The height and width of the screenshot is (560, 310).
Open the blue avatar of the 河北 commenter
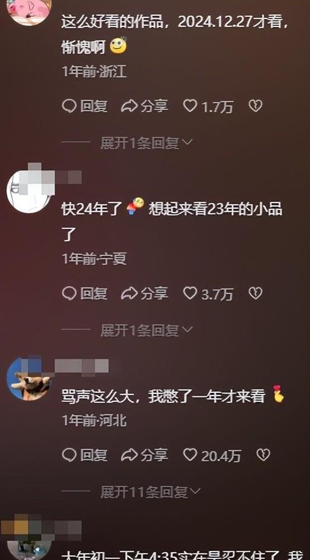point(29,379)
